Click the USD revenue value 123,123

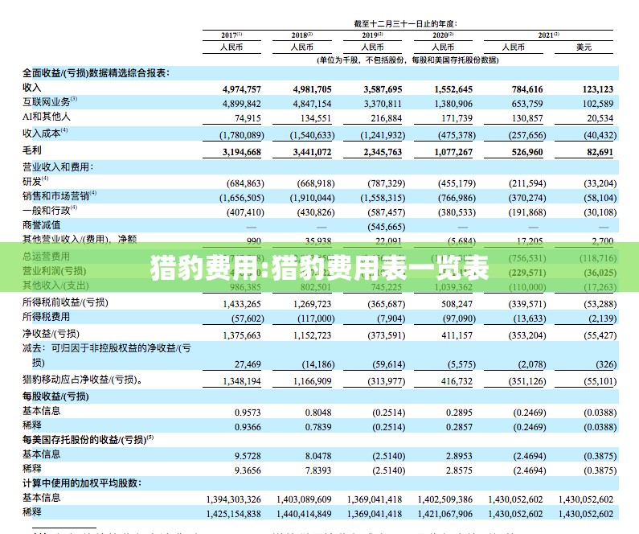coord(597,89)
